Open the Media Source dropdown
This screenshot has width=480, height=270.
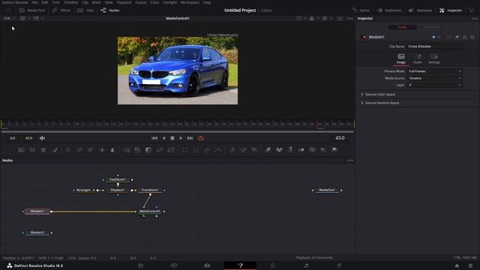coord(435,78)
